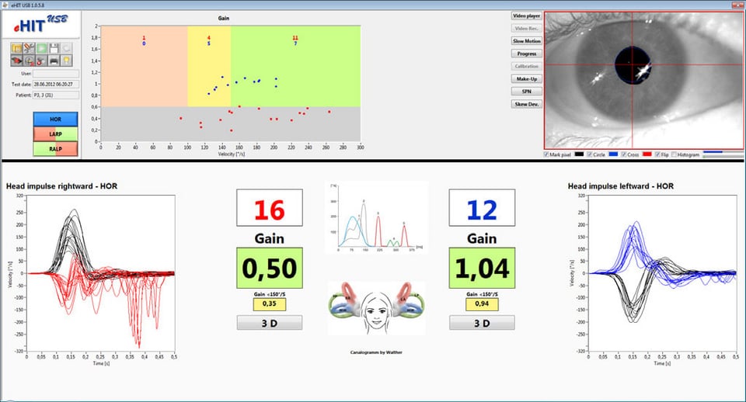
Task: Click the rightward gain value 0,50
Action: [270, 268]
